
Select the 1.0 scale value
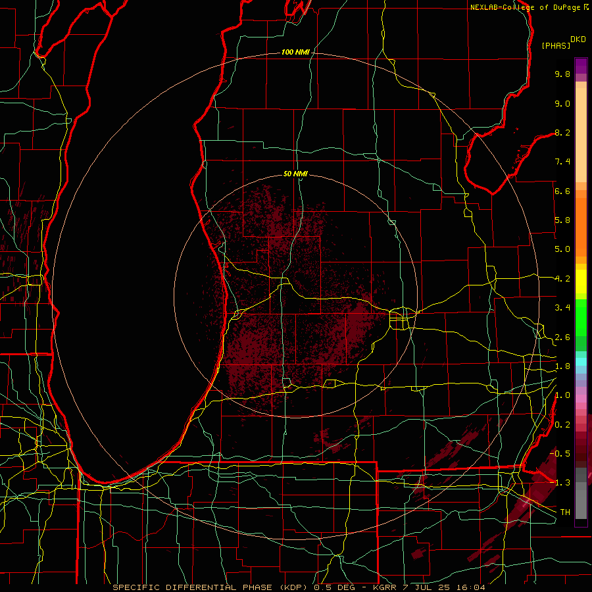[562, 395]
